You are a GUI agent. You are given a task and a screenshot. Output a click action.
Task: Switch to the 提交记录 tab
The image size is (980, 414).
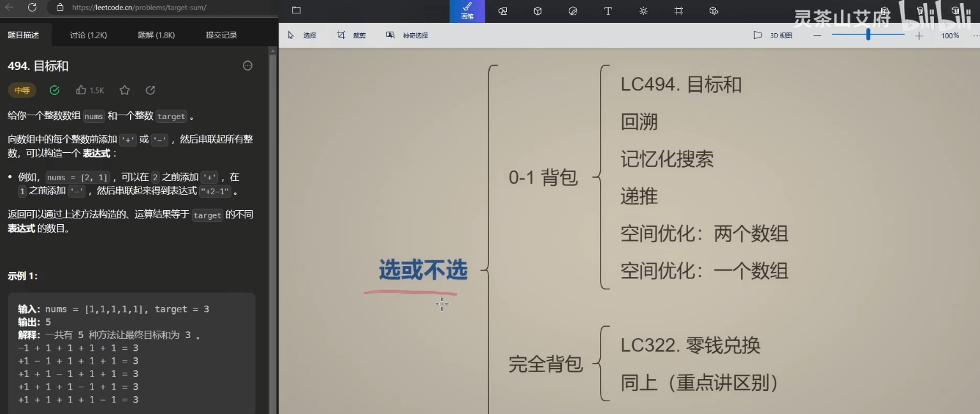(x=221, y=36)
